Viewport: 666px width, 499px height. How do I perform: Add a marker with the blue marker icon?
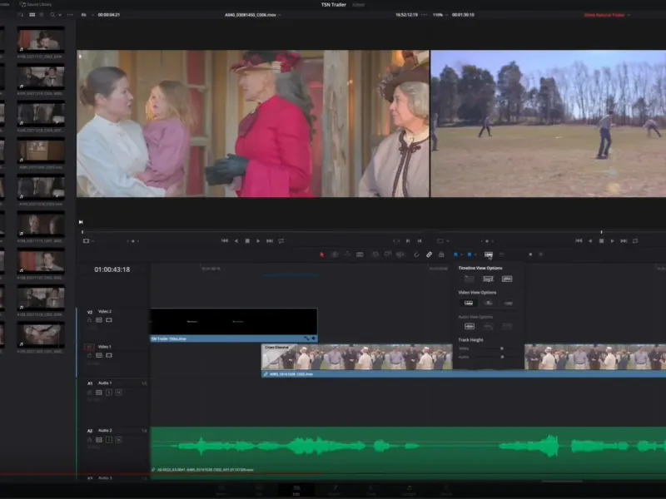tap(469, 254)
